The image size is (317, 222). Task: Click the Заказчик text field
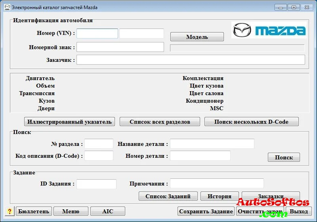191,60
